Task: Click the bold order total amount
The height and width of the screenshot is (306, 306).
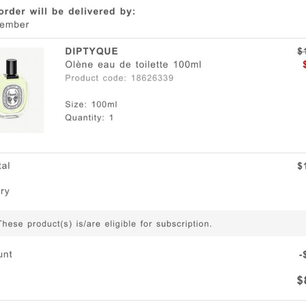Action: (301, 280)
